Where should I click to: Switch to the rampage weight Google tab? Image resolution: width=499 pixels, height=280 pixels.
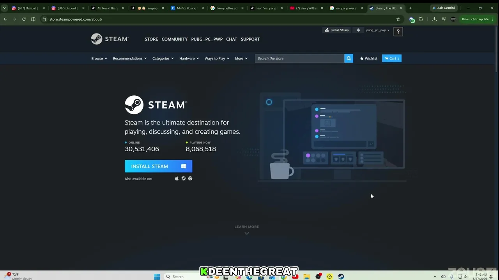tap(347, 8)
